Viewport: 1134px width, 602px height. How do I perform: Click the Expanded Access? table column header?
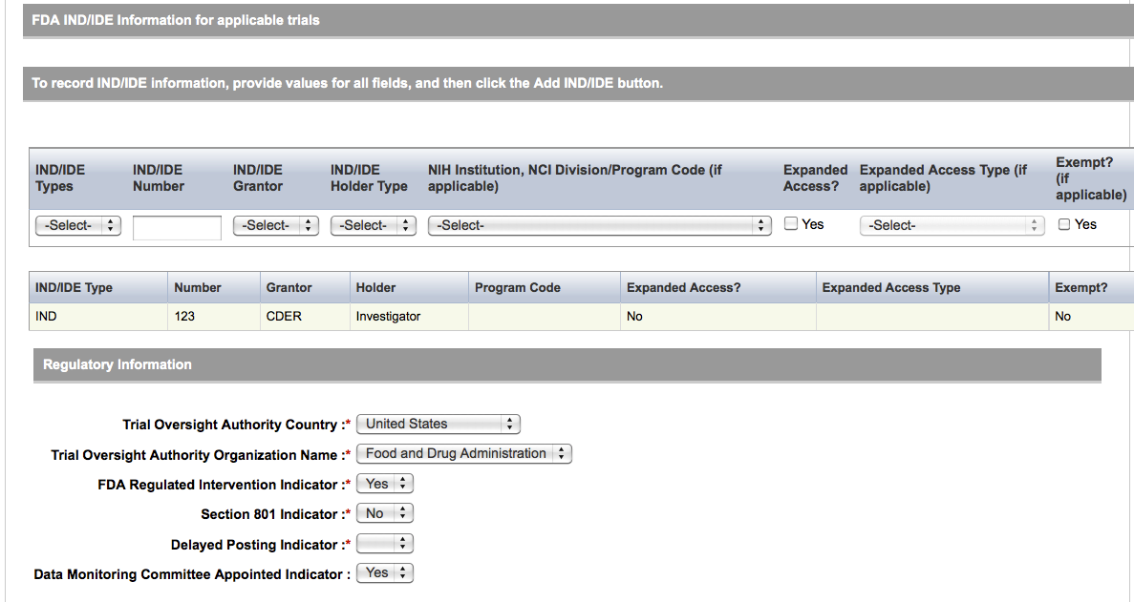coord(718,287)
